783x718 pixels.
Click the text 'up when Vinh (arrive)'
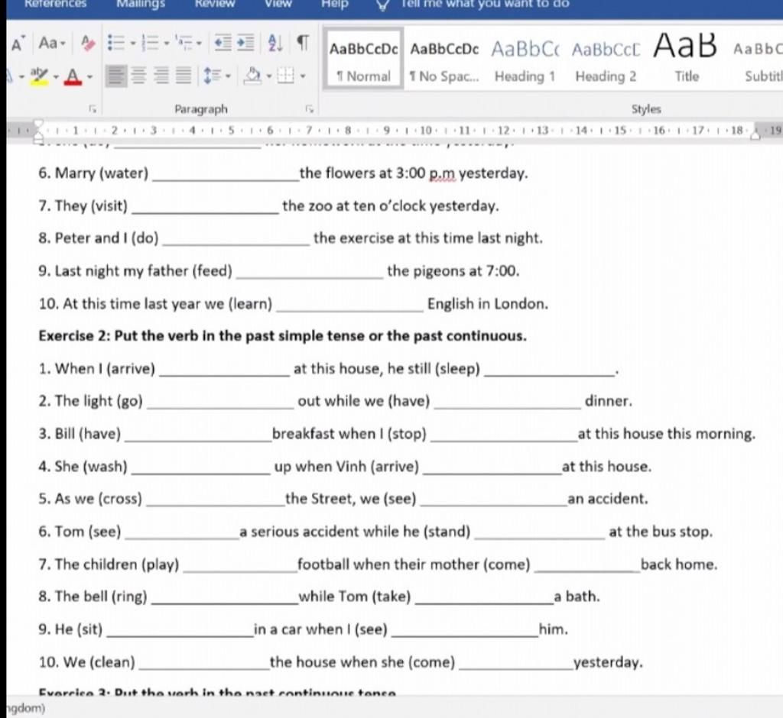click(346, 467)
